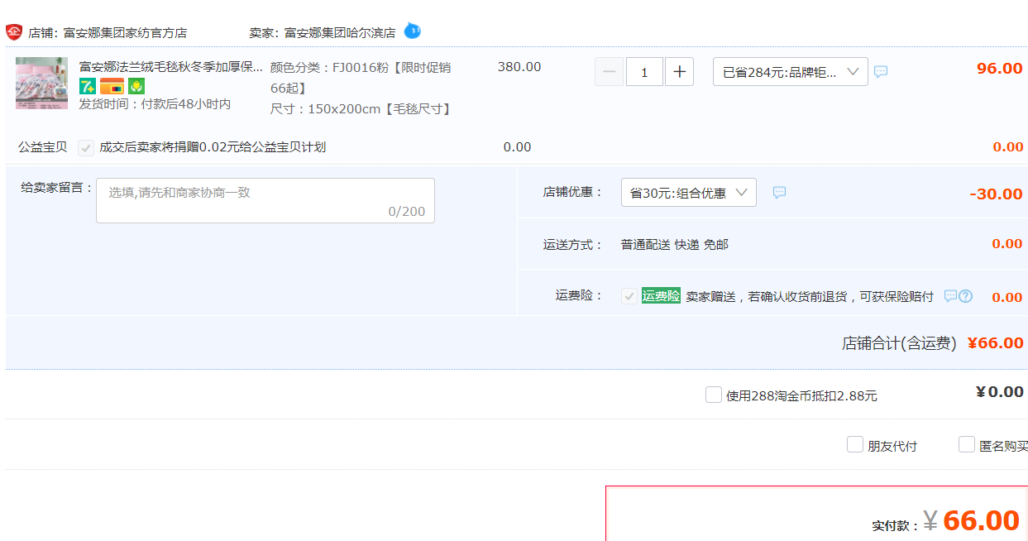Click the unit price 380.00

pos(519,67)
